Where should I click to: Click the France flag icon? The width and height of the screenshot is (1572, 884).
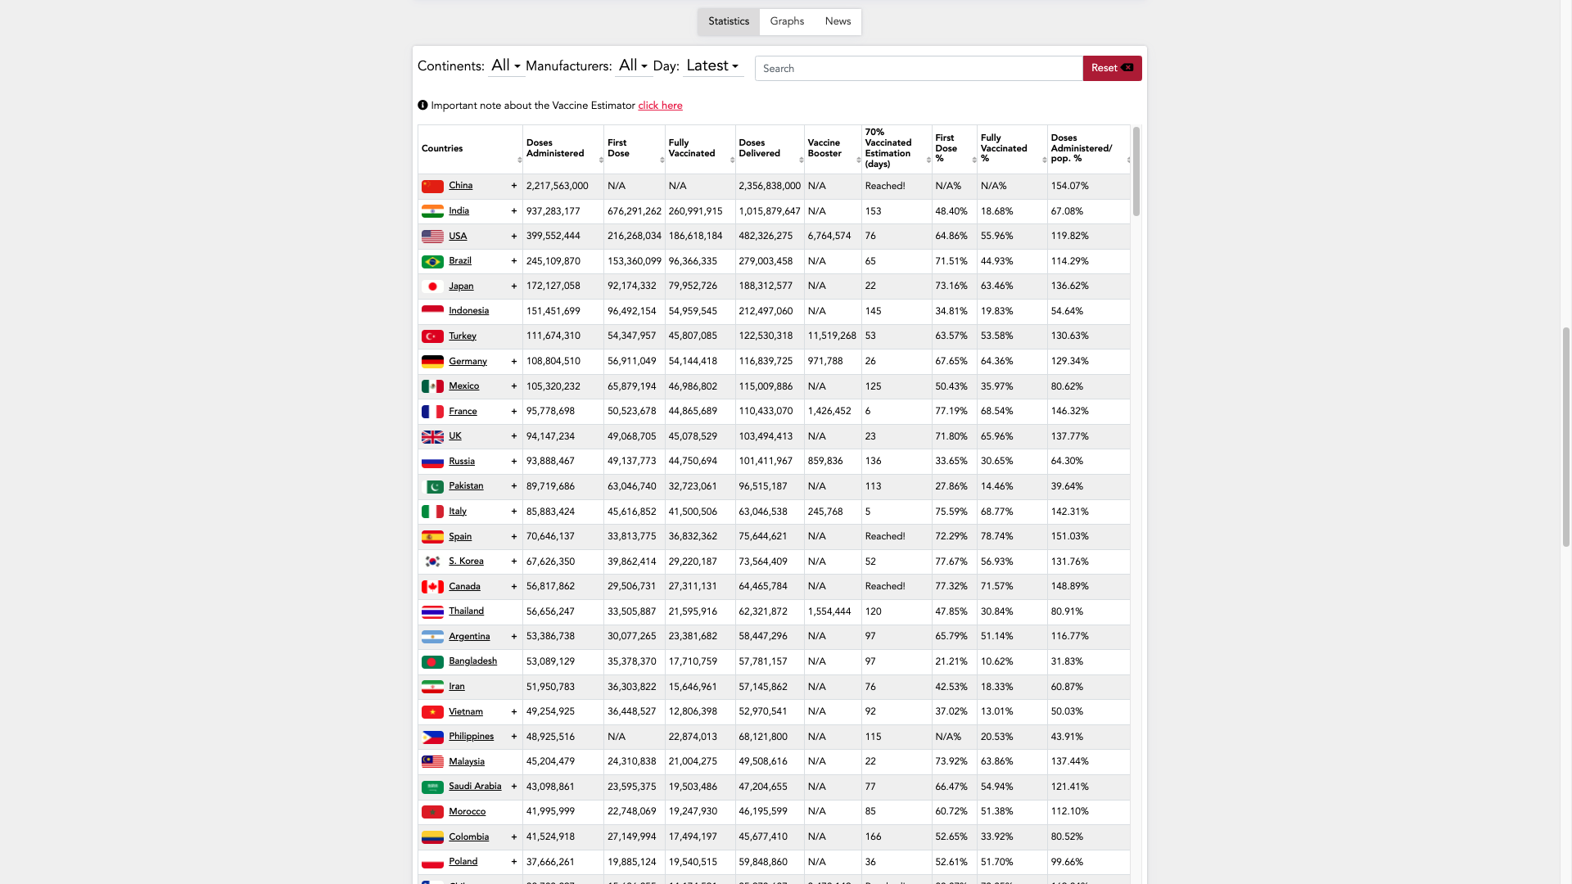[x=432, y=412]
